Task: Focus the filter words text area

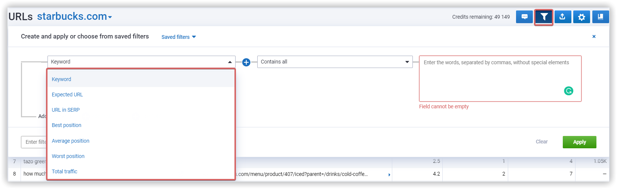Action: point(500,78)
